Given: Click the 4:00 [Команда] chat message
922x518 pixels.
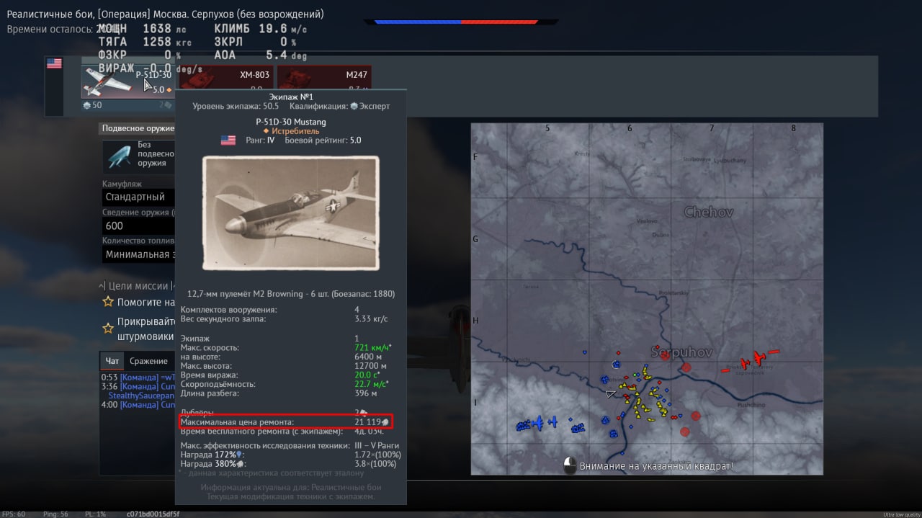Looking at the screenshot, I should point(138,405).
